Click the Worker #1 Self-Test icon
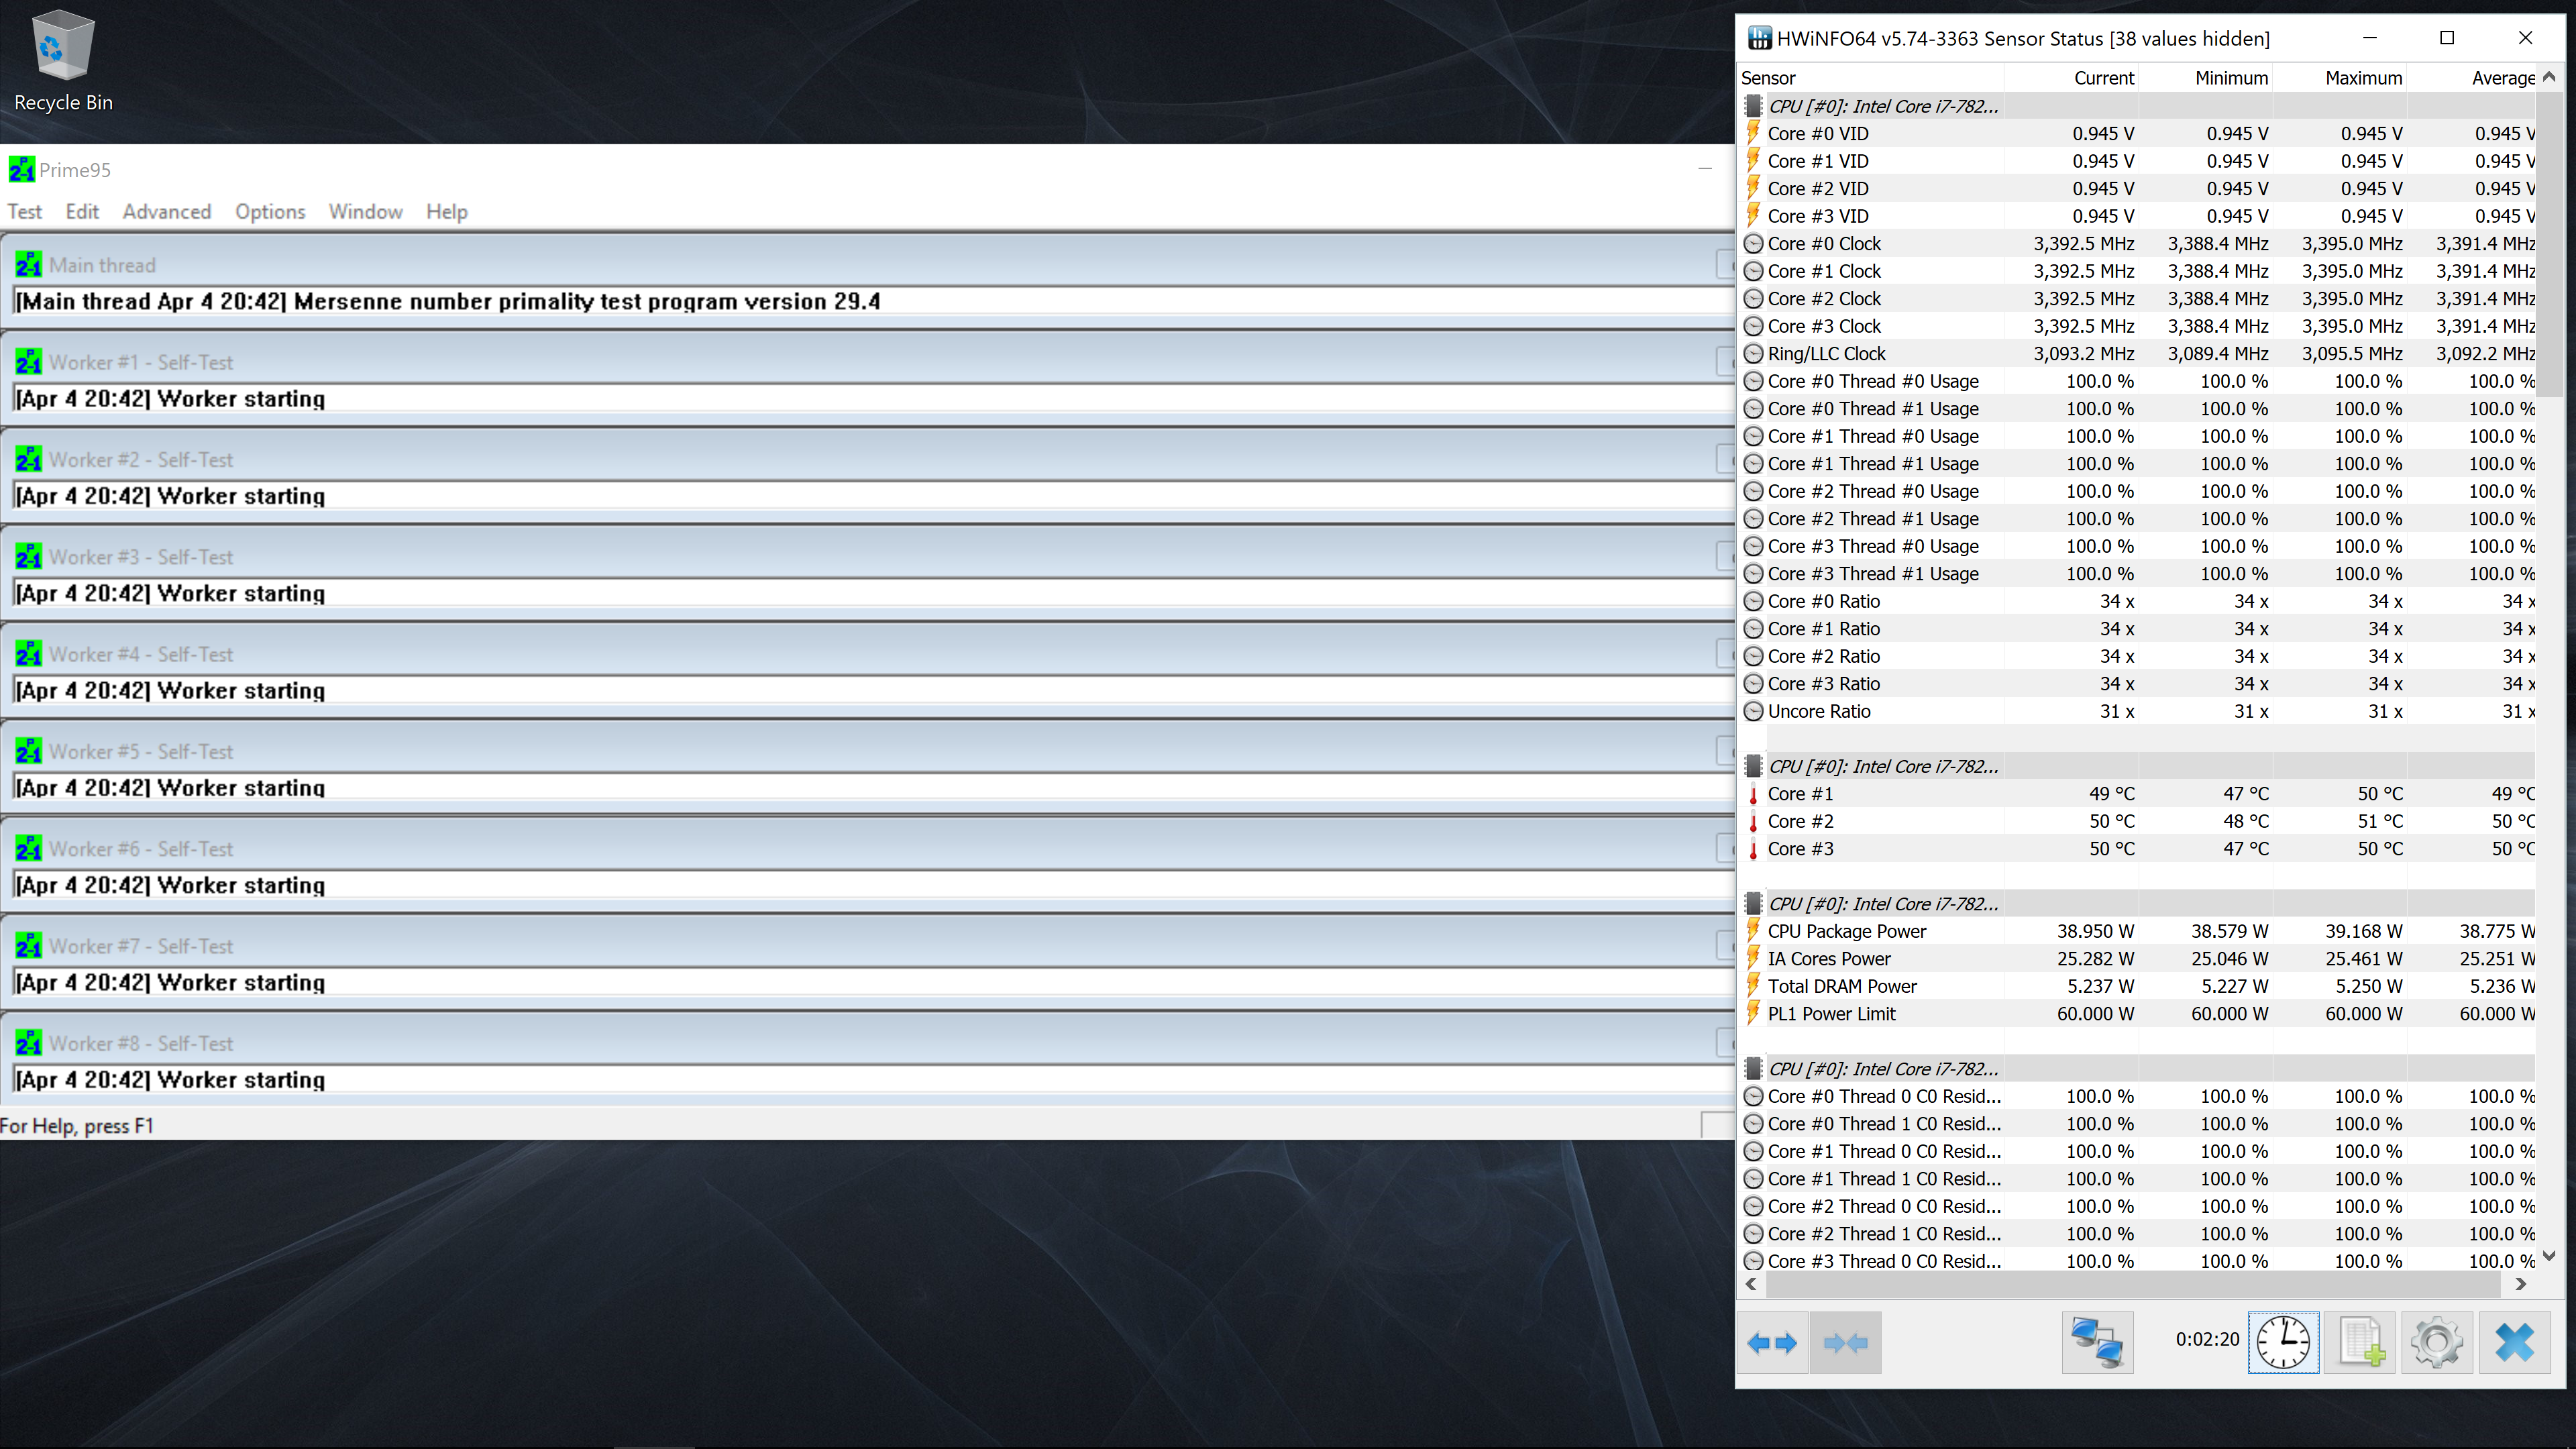The image size is (2576, 1449). click(29, 362)
